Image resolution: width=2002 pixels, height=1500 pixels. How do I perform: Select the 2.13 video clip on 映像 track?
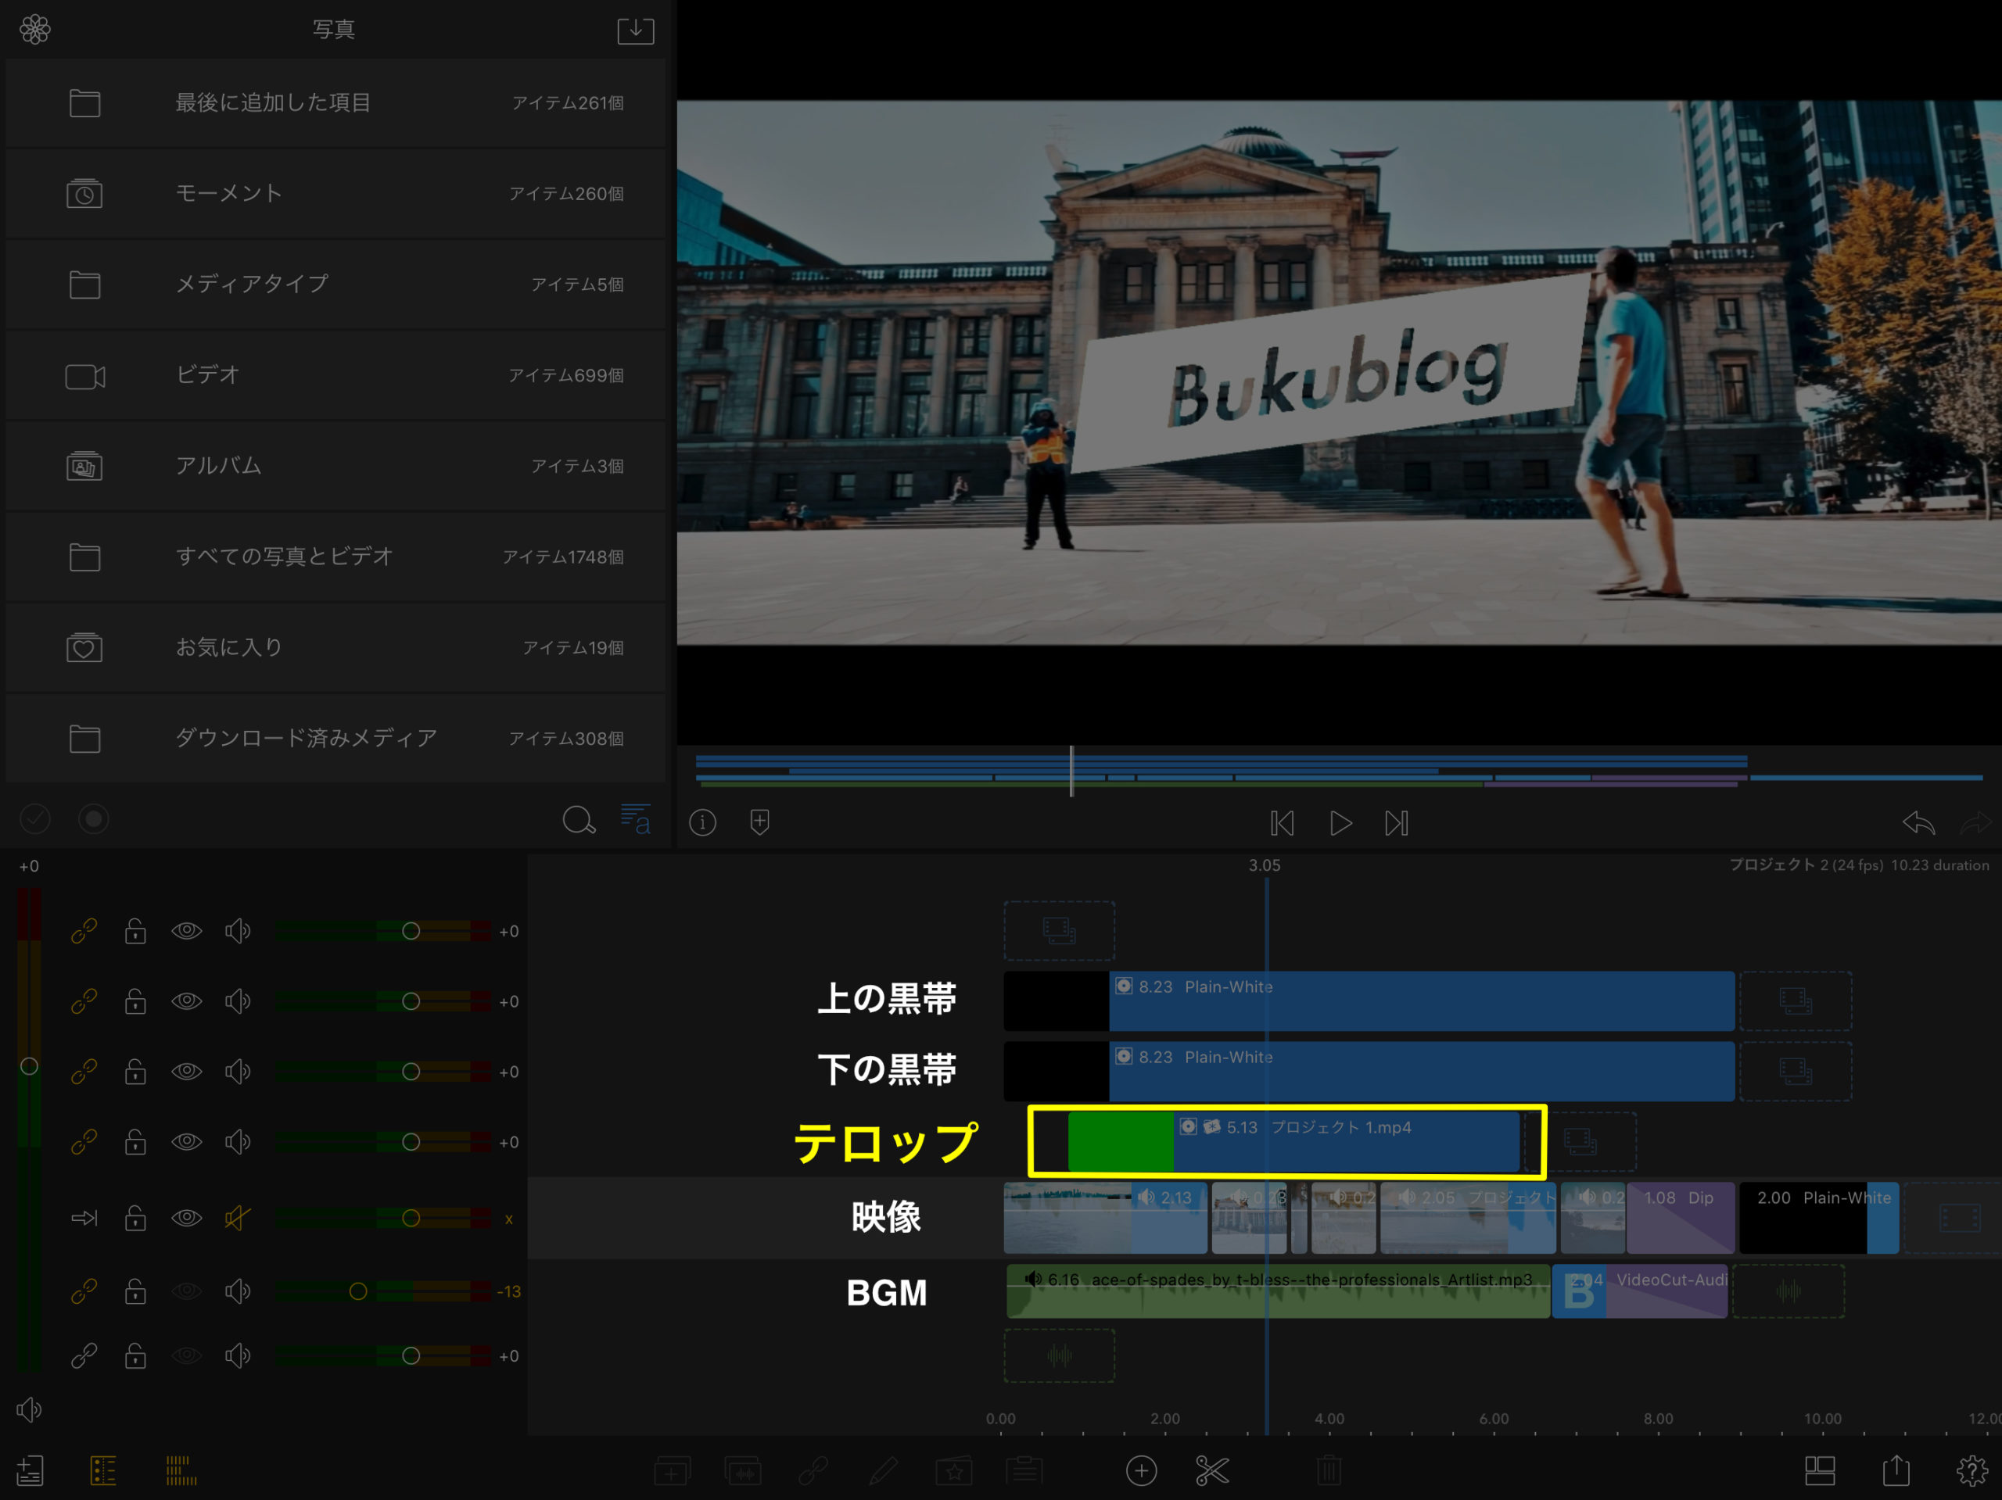pyautogui.click(x=1105, y=1218)
